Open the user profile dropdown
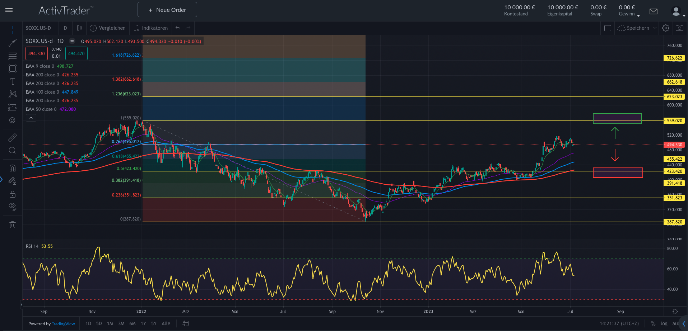The width and height of the screenshot is (688, 331). (678, 12)
